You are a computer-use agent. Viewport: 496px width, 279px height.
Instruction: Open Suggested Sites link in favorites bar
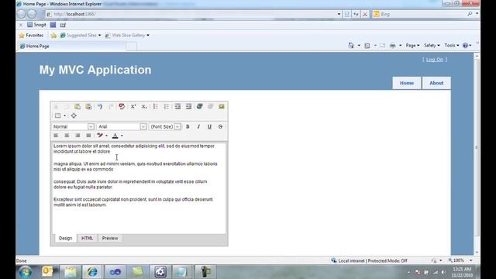tap(81, 35)
